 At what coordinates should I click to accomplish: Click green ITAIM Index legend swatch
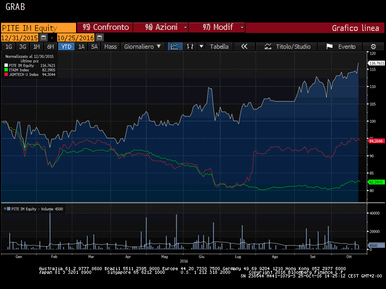pyautogui.click(x=6, y=70)
